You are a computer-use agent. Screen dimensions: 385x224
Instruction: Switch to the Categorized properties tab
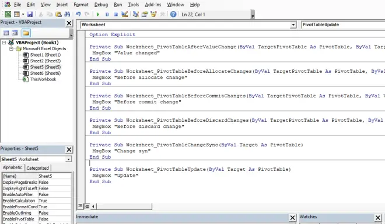click(x=37, y=168)
